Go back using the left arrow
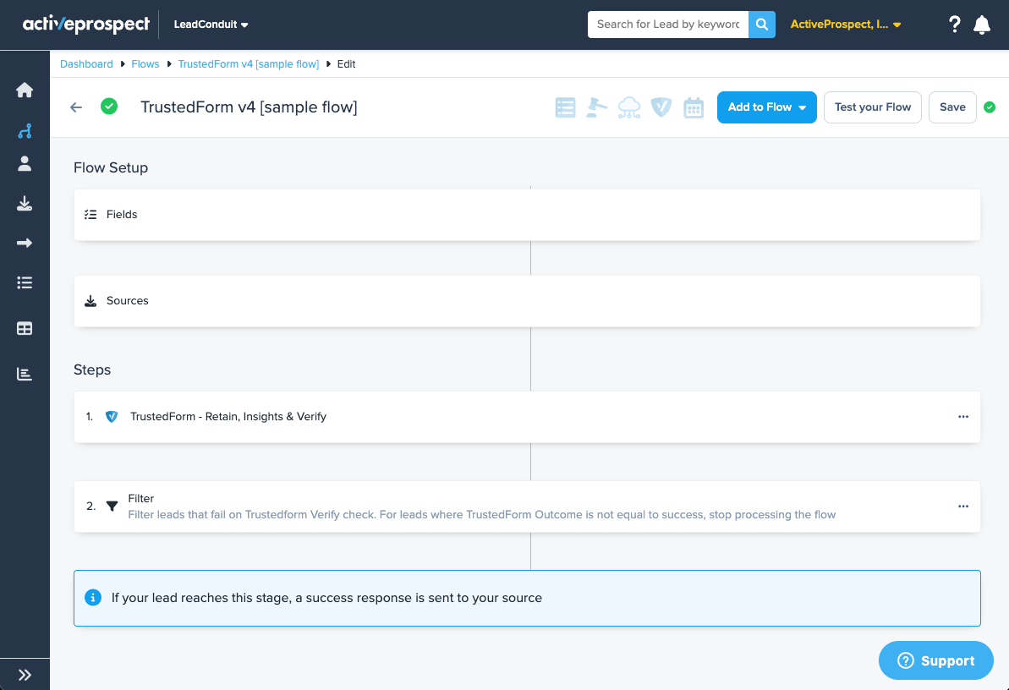This screenshot has width=1009, height=690. click(x=76, y=107)
